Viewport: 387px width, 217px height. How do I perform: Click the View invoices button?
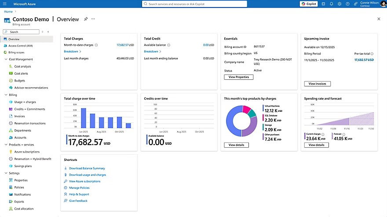click(x=318, y=84)
